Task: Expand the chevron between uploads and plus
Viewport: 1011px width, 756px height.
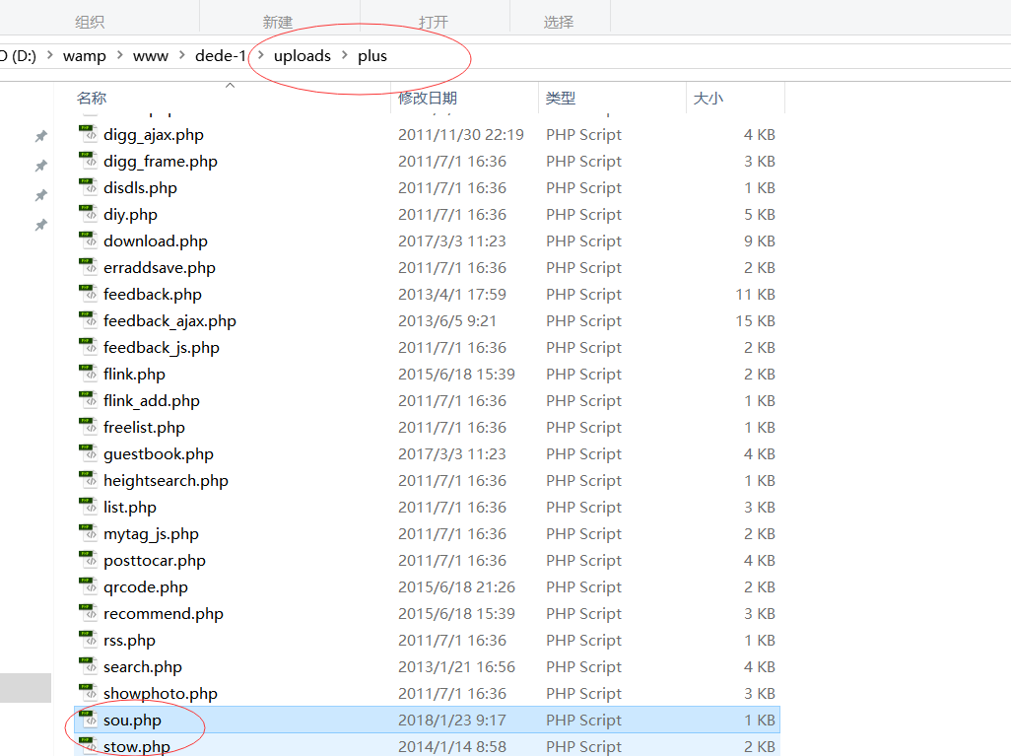Action: tap(345, 56)
